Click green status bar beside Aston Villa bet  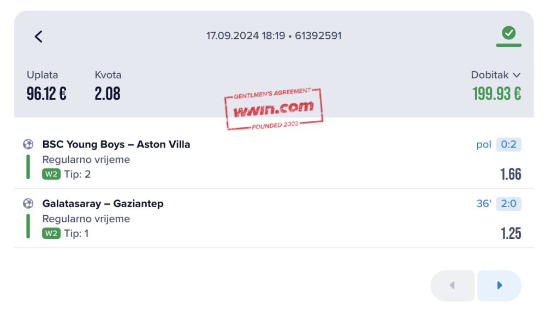point(28,167)
